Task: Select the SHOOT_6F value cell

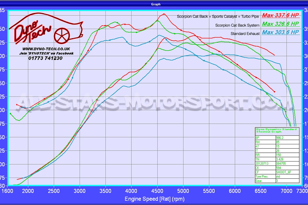Action: point(287,172)
